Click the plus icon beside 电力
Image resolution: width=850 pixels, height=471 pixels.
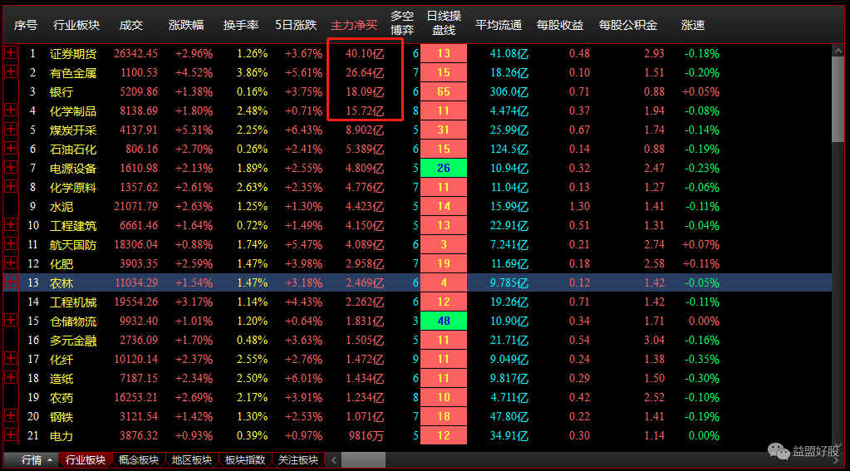point(11,435)
